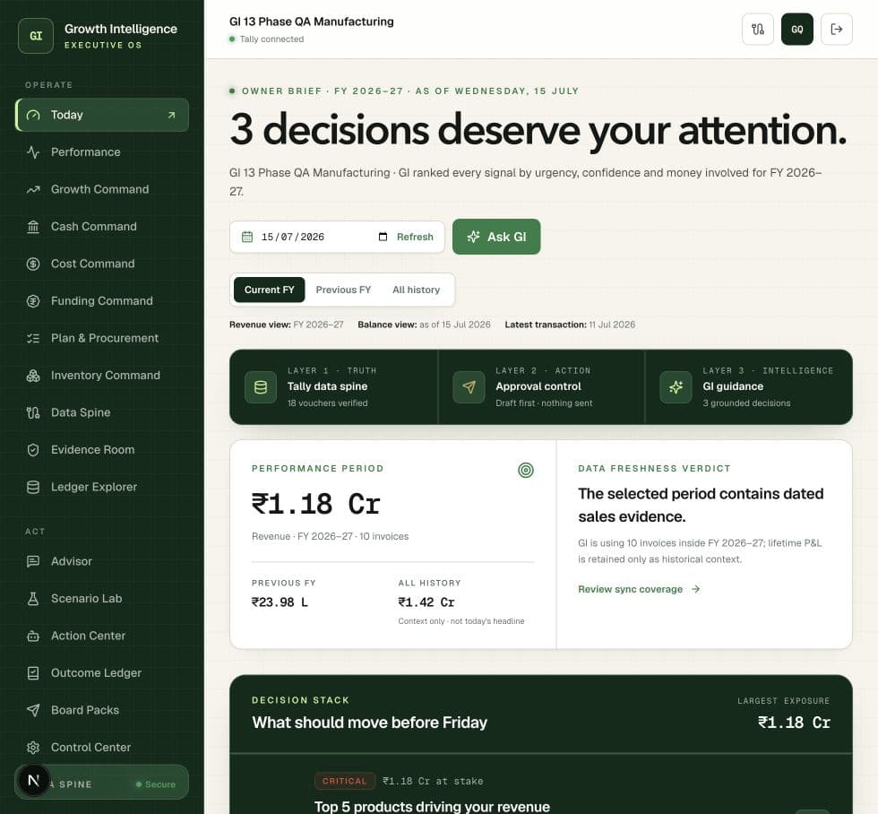This screenshot has width=878, height=814.
Task: Click the logout icon in top bar
Action: click(x=837, y=29)
